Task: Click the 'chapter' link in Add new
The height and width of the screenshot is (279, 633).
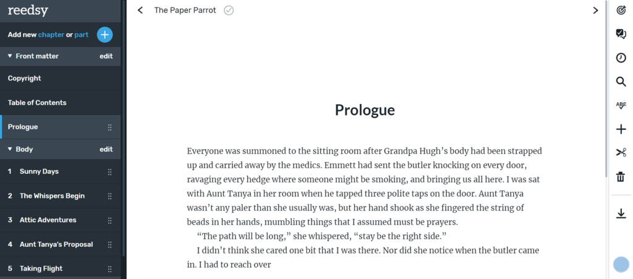Action: point(51,35)
